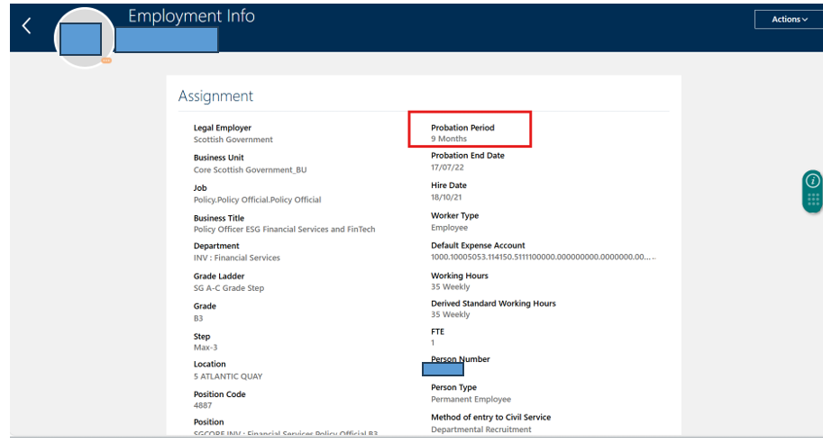Image resolution: width=823 pixels, height=443 pixels.
Task: Select the Scottish Government legal employer value
Action: (x=233, y=140)
